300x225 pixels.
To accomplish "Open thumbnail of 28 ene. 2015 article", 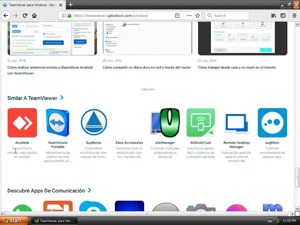I will coord(147,38).
